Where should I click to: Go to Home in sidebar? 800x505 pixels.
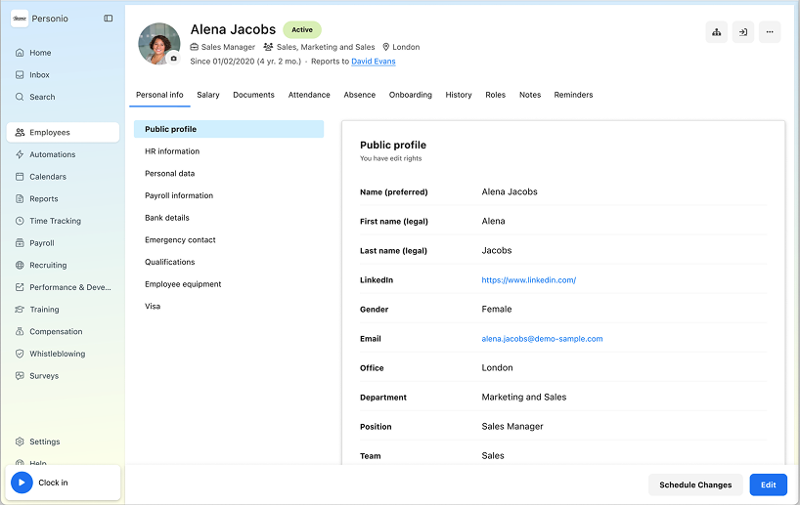[40, 53]
